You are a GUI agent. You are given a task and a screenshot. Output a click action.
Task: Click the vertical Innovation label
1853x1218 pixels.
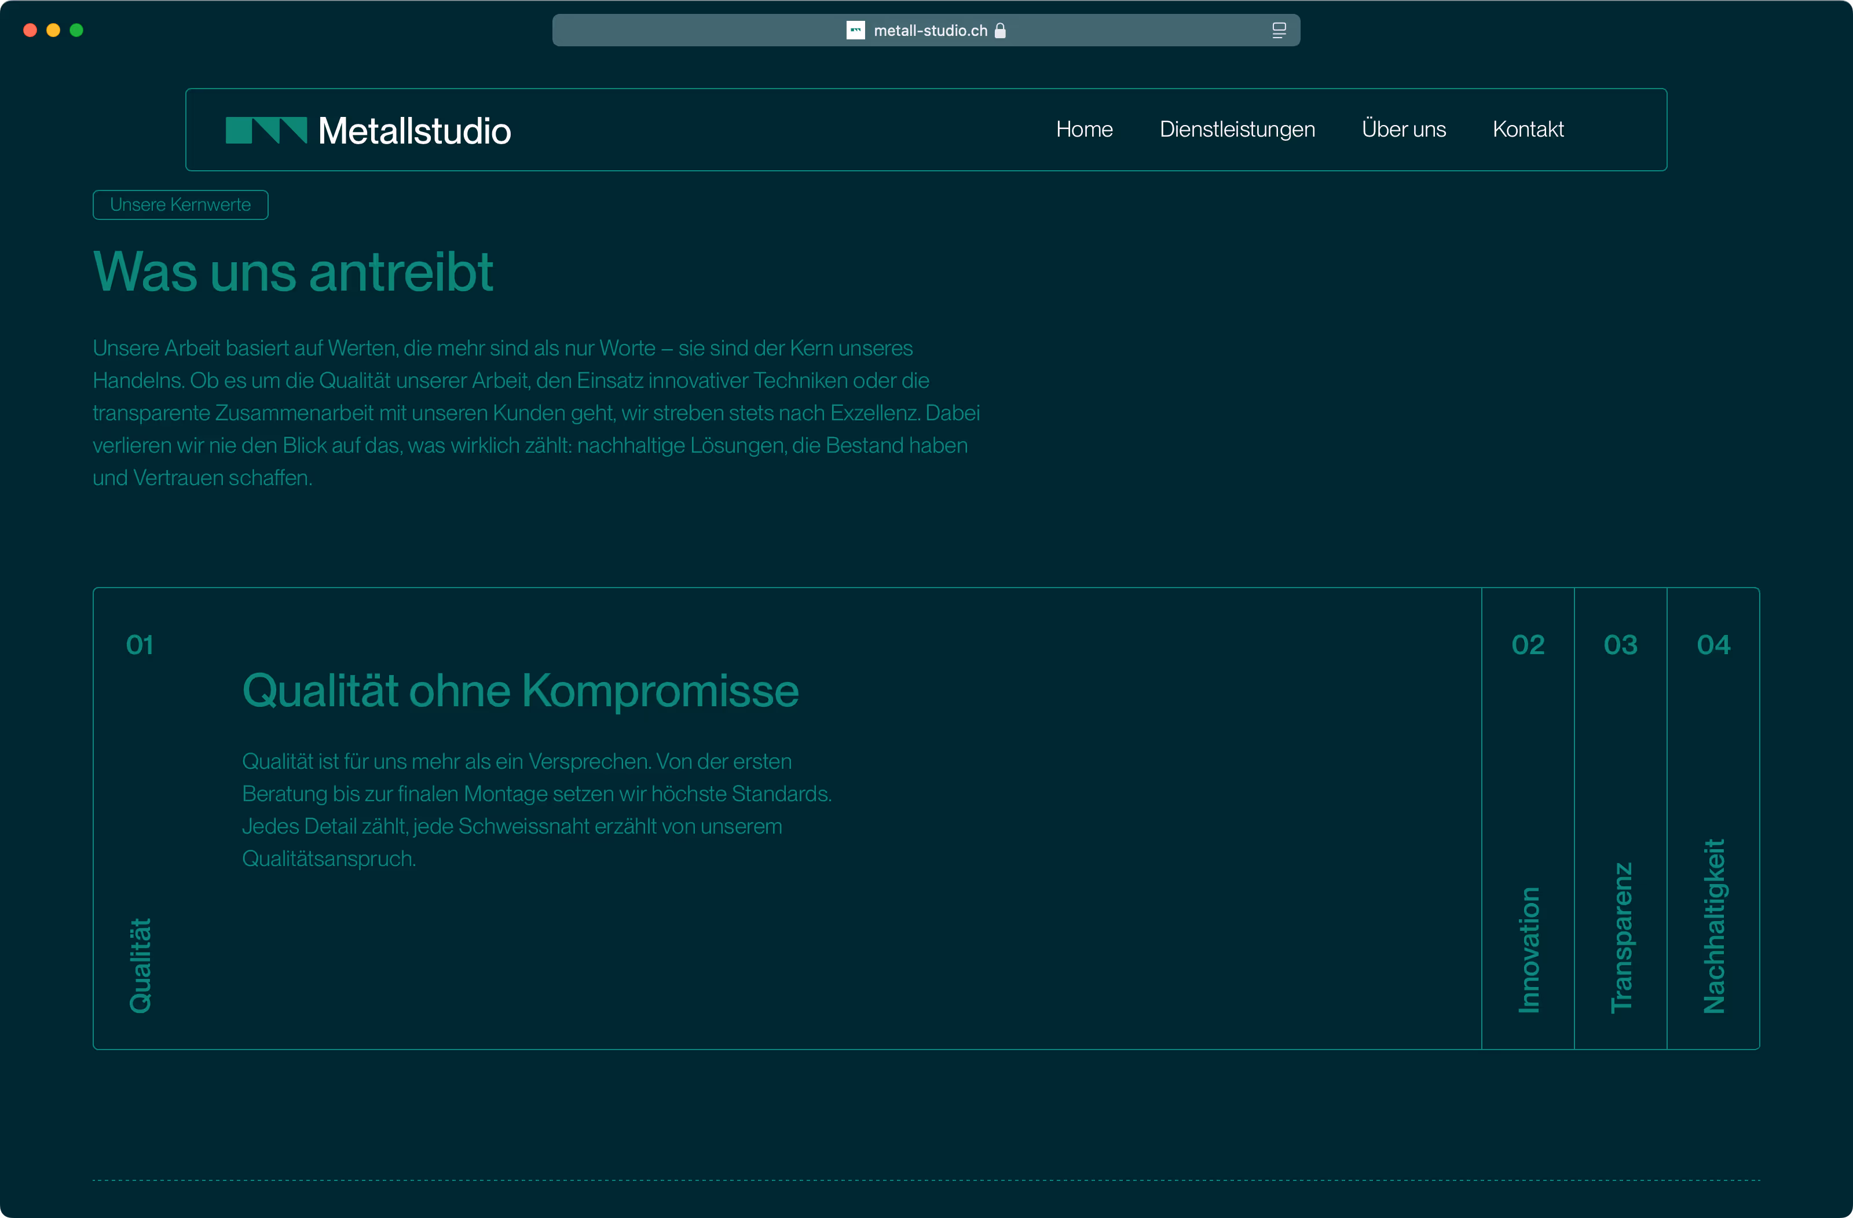1529,951
